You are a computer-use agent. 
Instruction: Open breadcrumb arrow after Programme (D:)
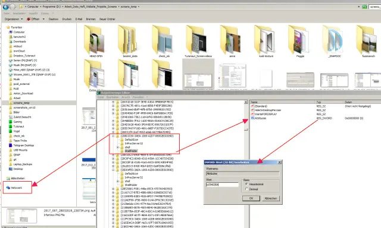(63, 7)
